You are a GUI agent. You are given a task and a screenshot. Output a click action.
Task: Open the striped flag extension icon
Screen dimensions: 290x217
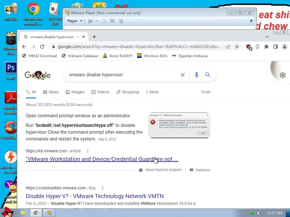pos(257,47)
